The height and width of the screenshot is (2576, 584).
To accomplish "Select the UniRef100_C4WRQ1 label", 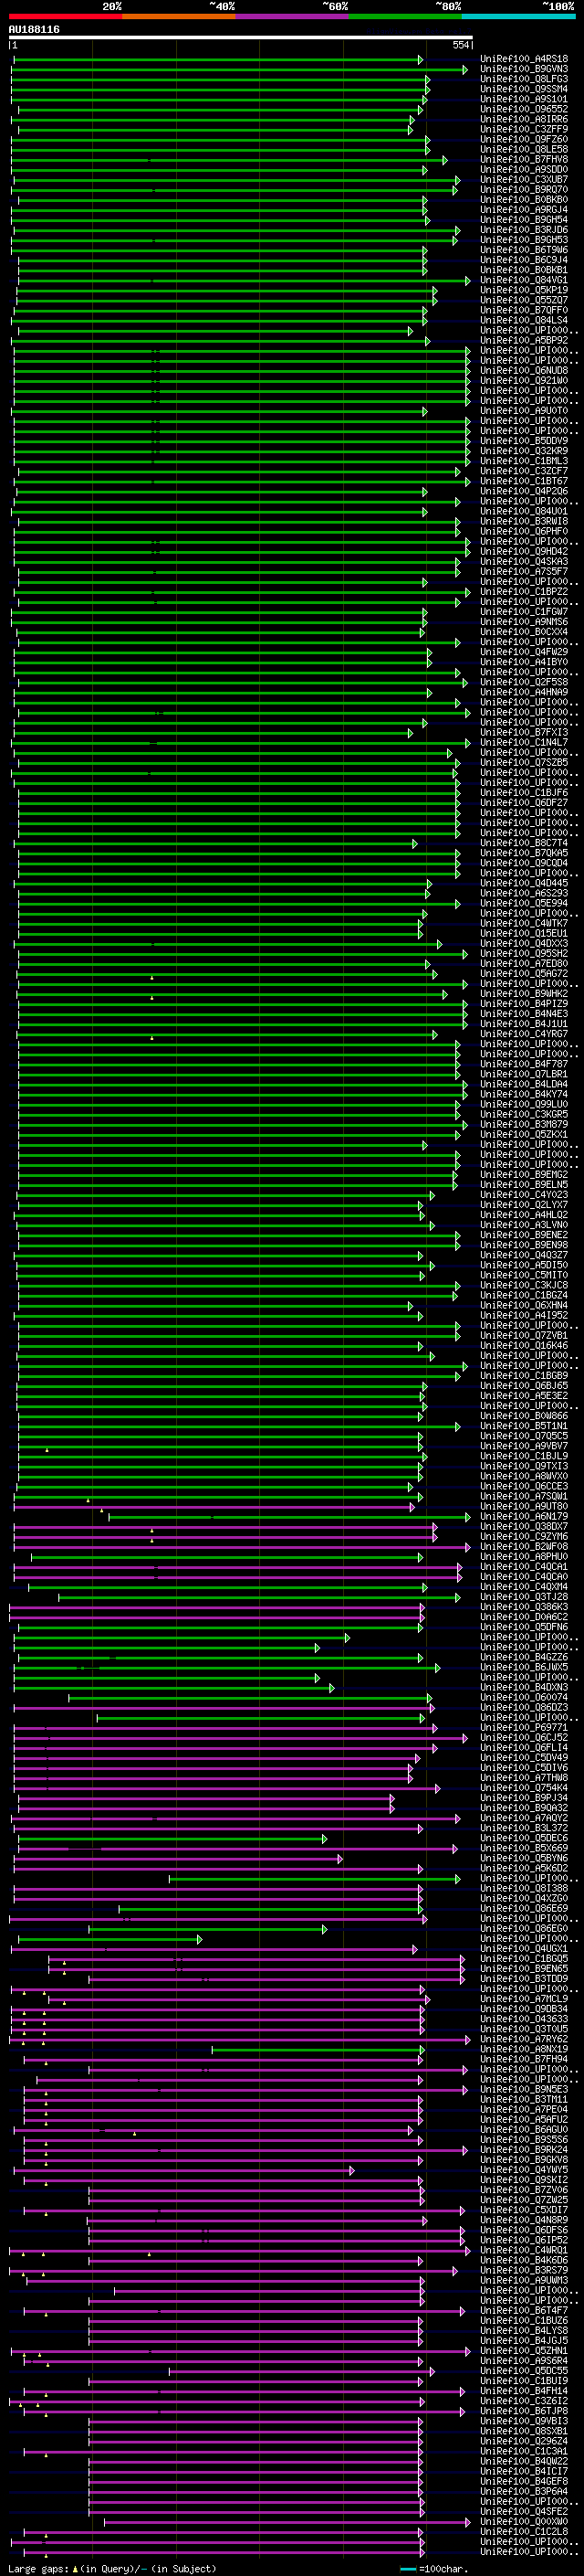I will [524, 2250].
